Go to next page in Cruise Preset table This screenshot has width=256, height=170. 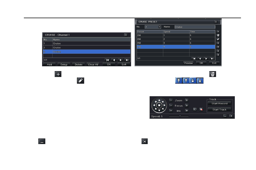click(206, 59)
